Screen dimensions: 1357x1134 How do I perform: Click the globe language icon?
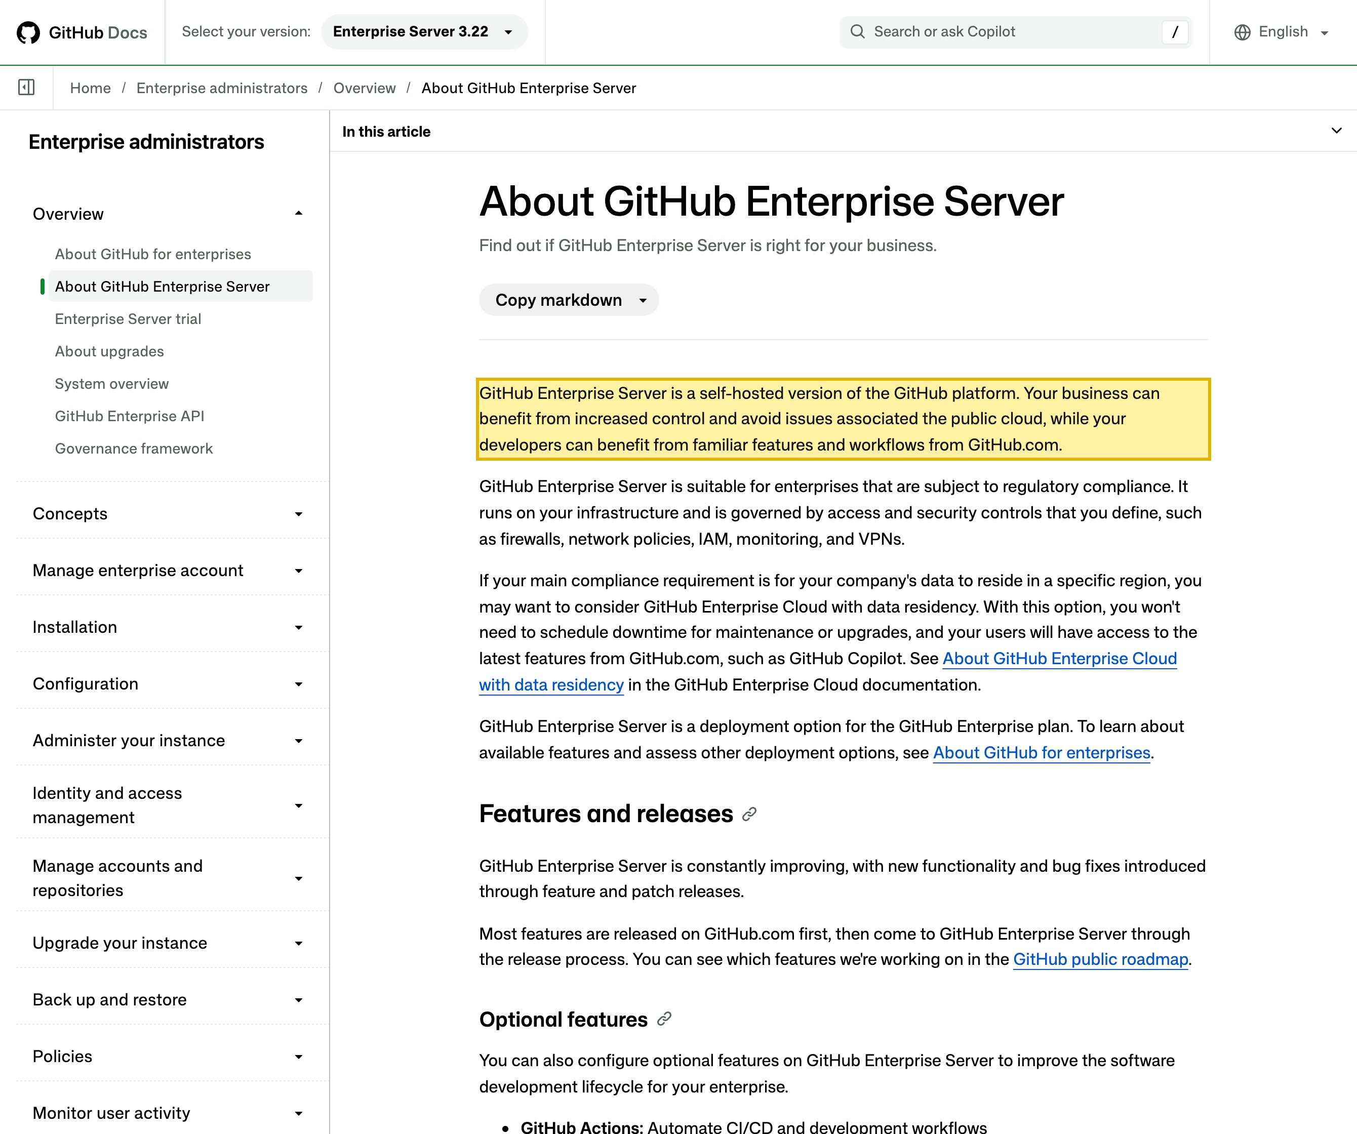pos(1242,32)
